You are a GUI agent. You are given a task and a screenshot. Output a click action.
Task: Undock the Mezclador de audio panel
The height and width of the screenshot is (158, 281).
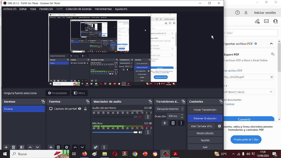coord(150,102)
